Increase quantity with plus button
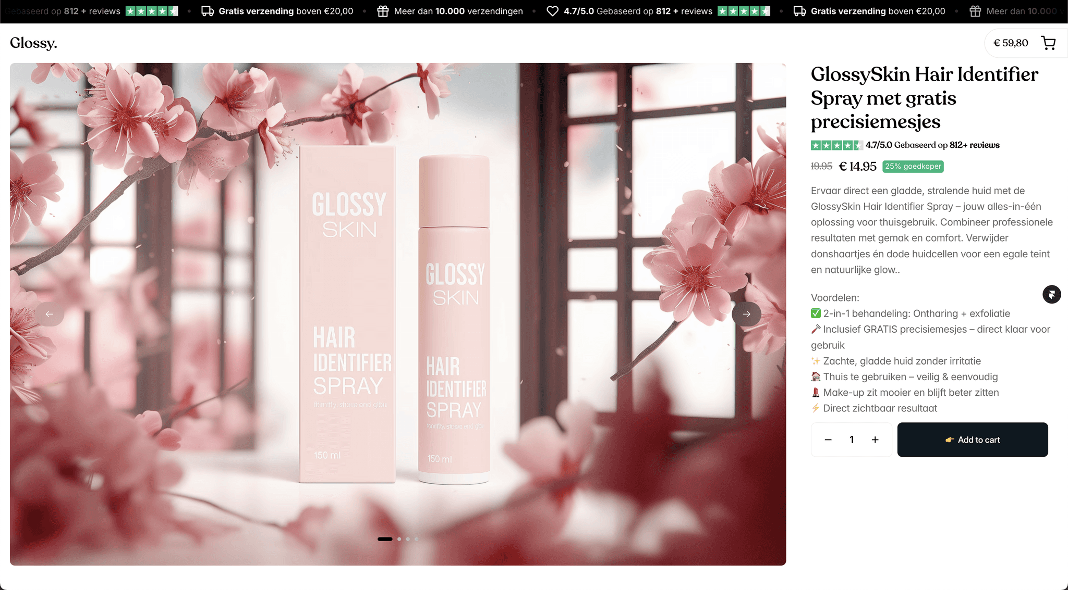 [x=875, y=440]
